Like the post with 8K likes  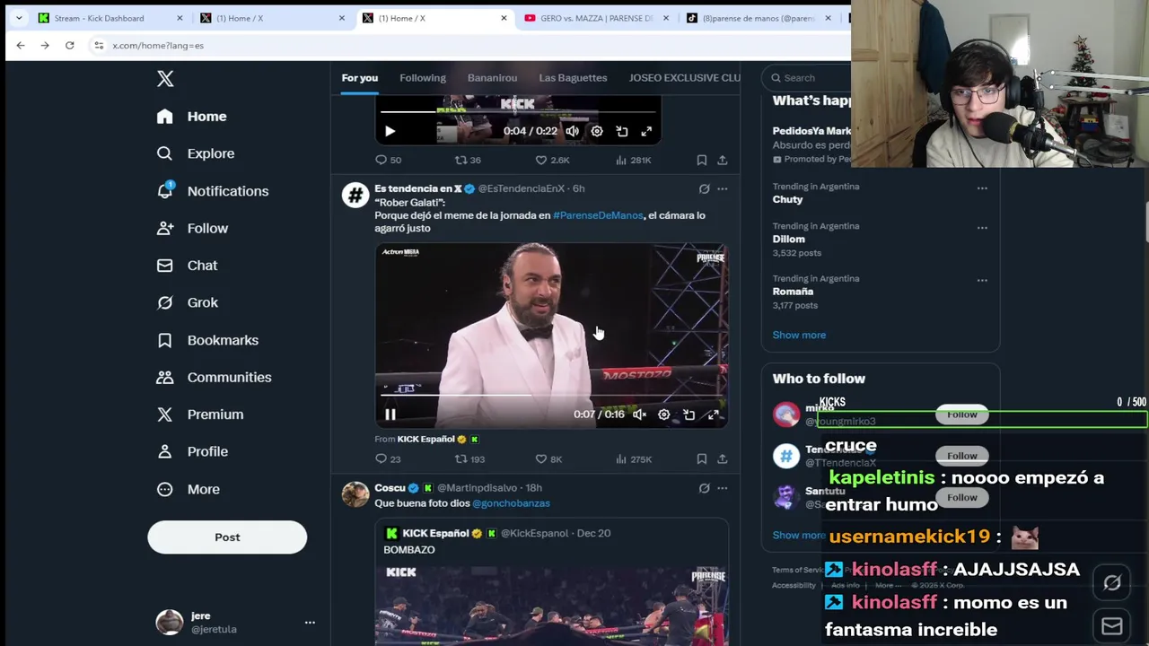(x=548, y=458)
